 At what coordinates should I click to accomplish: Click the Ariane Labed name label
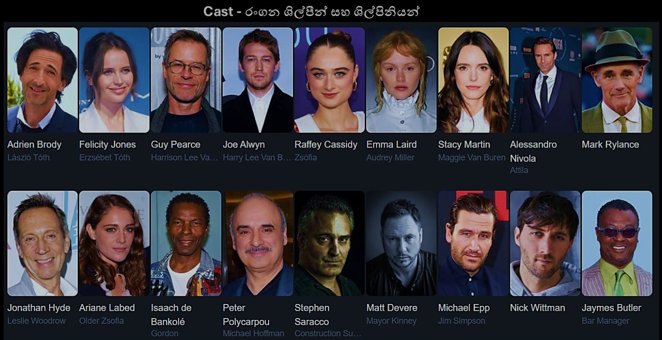point(107,308)
